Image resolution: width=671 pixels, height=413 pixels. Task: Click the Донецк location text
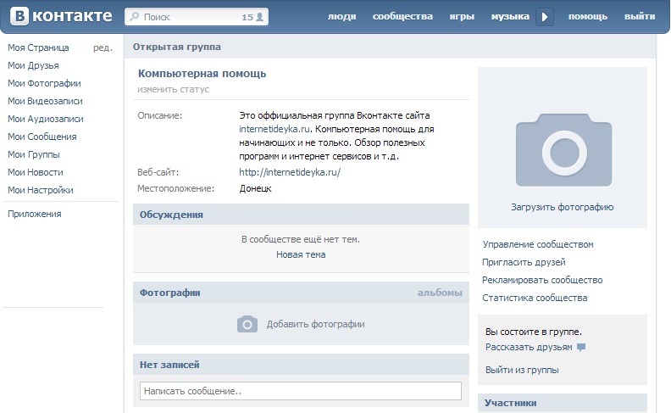(x=255, y=188)
